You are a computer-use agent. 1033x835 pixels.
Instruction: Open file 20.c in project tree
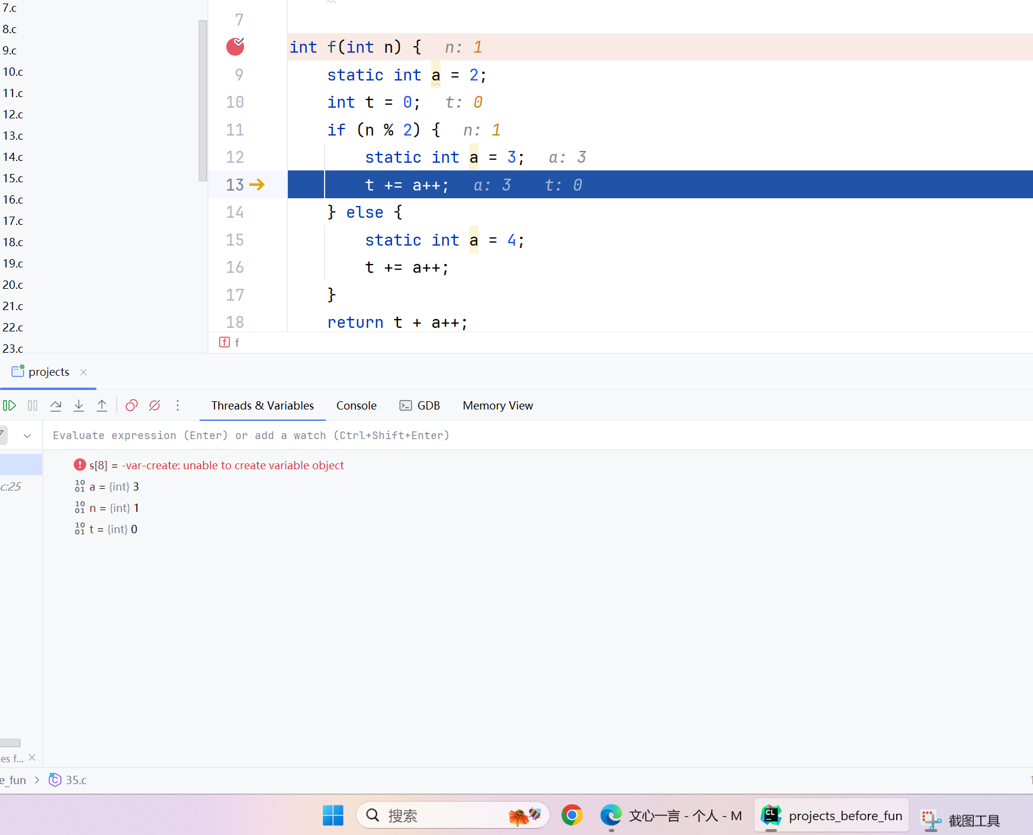pos(13,285)
